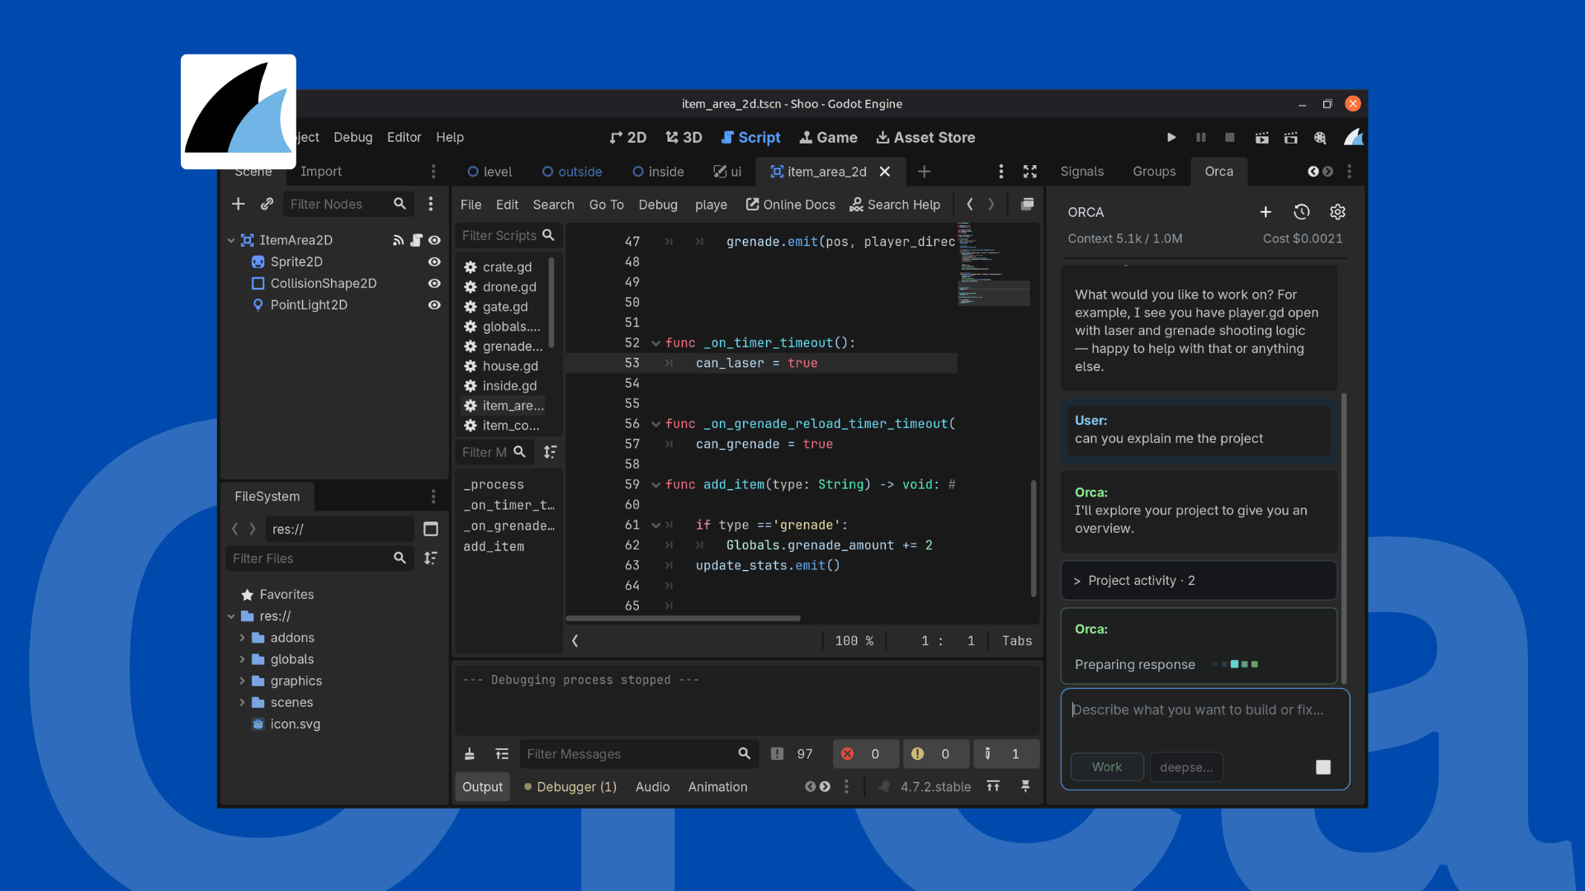Make the script editor floating
The image size is (1585, 891).
pyautogui.click(x=1027, y=205)
